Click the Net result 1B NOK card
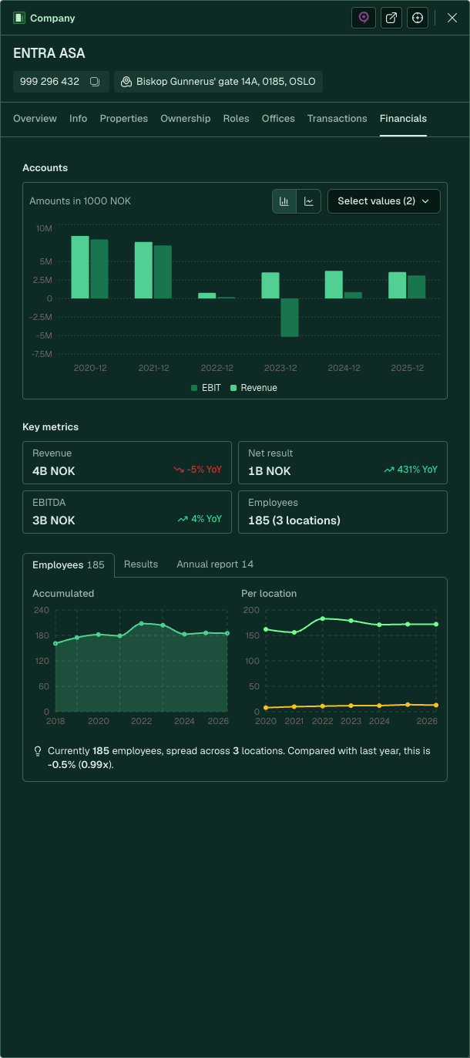This screenshot has height=1058, width=470. tap(343, 463)
